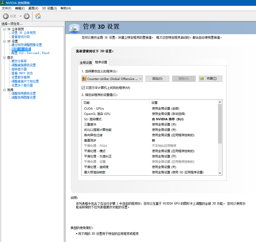Click the forward arrow navigation icon

[27, 16]
